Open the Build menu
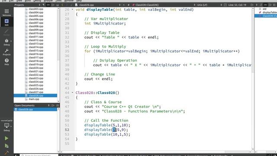 click(x=28, y=1)
